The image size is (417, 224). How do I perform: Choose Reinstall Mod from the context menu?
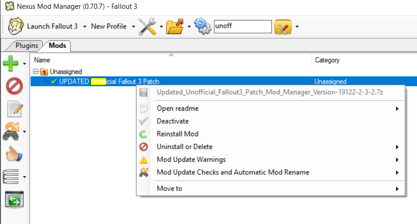click(271, 134)
